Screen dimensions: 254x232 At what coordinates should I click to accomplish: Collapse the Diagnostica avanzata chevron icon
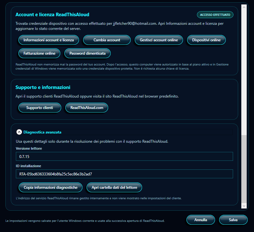tap(19, 132)
